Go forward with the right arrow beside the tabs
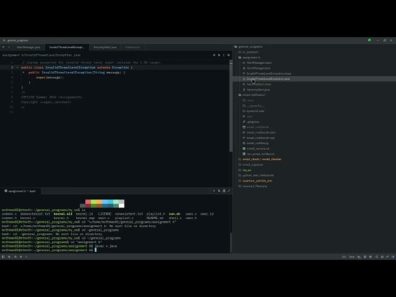396x297 pixels. pos(9,47)
